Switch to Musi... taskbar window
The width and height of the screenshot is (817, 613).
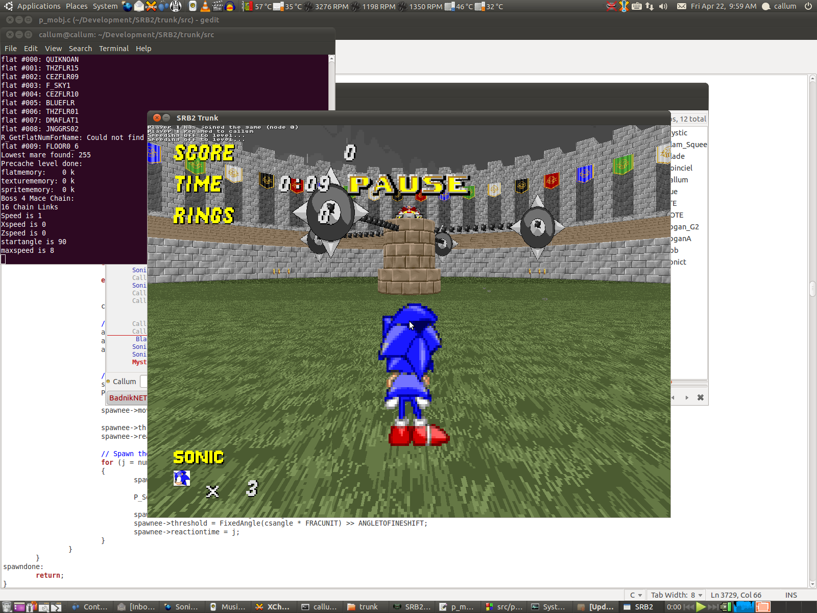point(228,607)
